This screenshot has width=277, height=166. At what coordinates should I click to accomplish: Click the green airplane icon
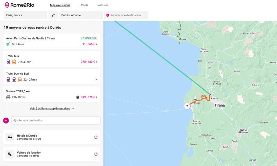click(x=8, y=44)
